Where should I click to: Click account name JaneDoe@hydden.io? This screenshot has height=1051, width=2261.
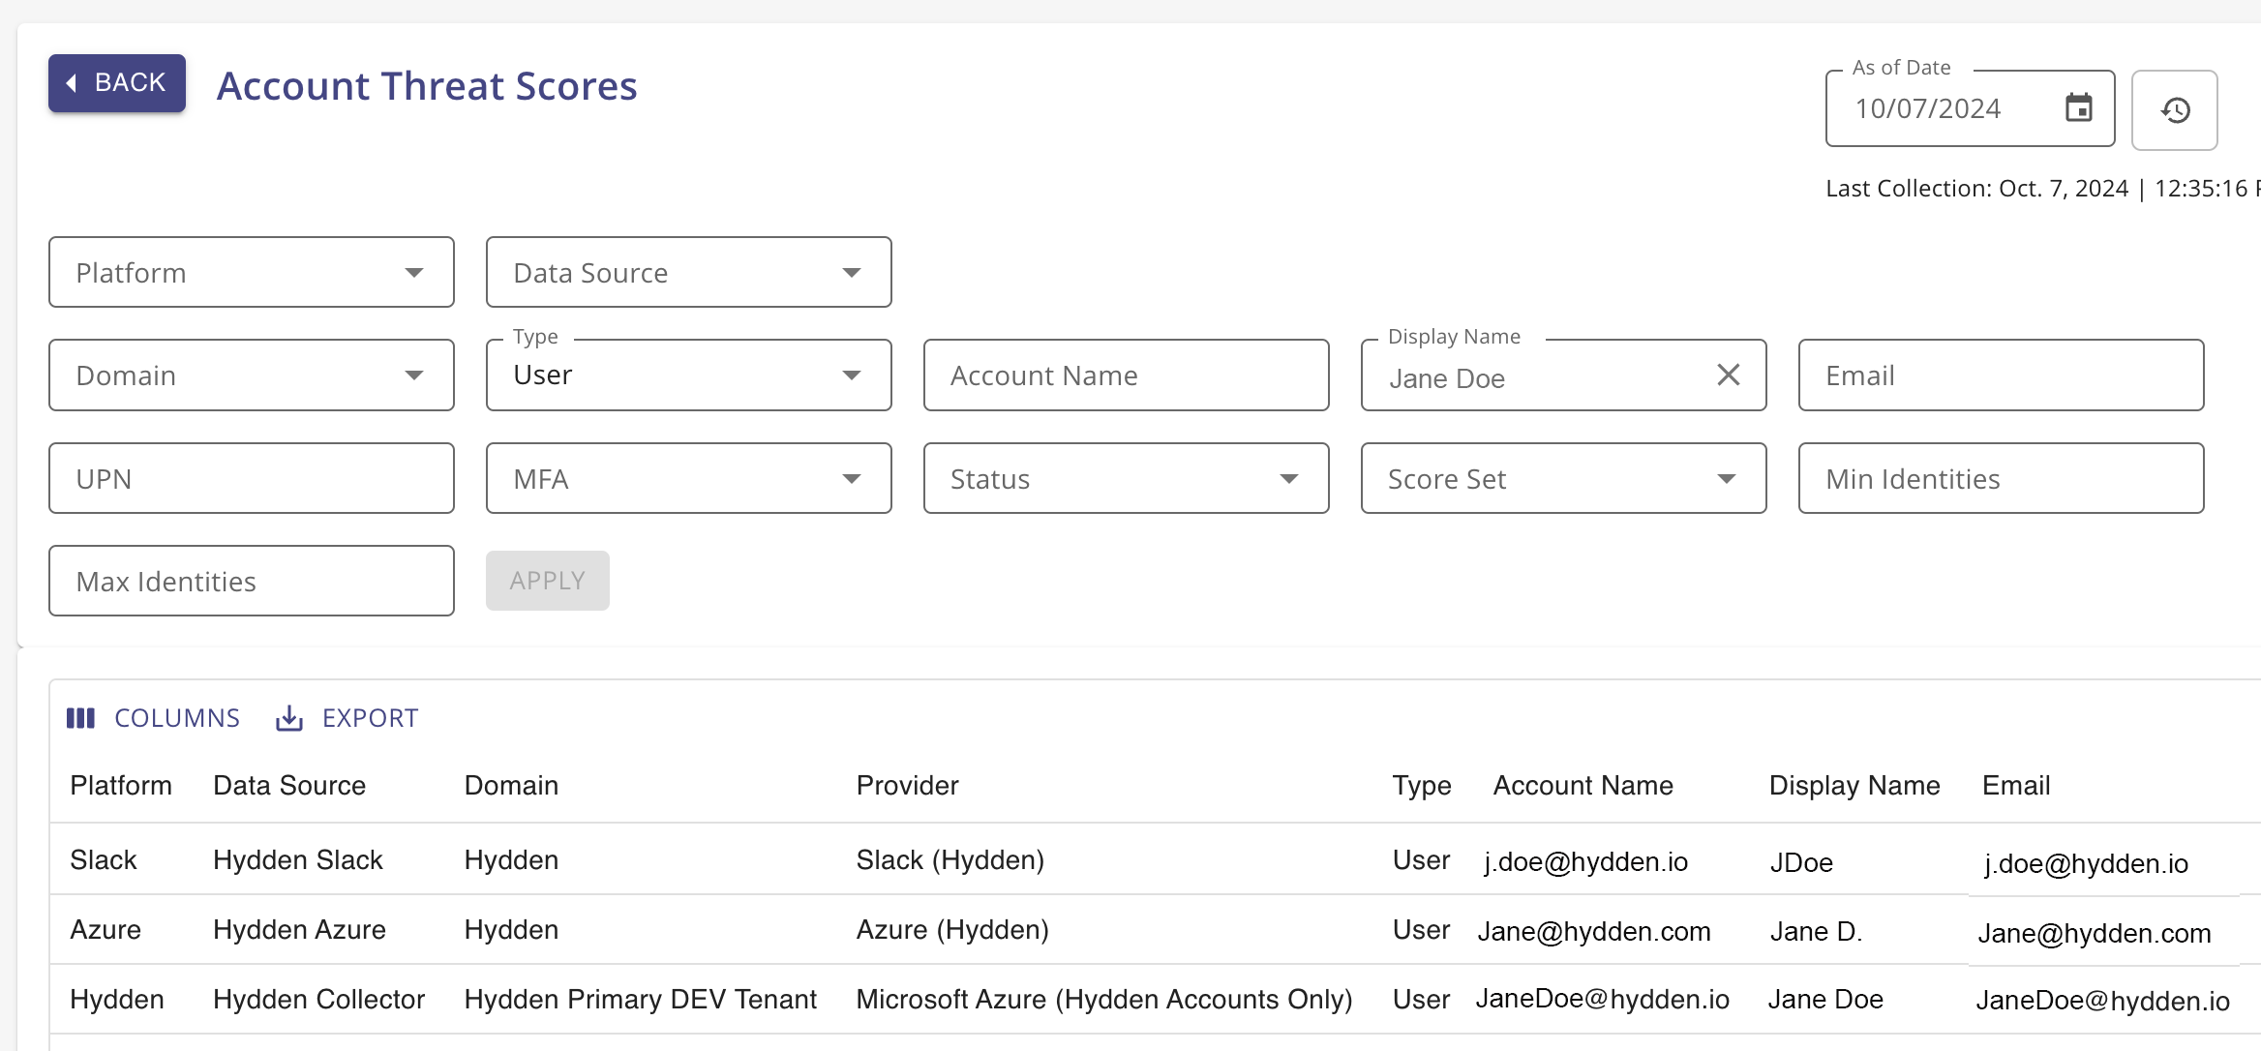tap(1603, 999)
